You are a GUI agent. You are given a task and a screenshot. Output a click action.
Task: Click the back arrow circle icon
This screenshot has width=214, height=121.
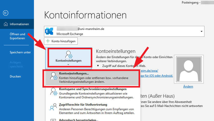[6, 13]
